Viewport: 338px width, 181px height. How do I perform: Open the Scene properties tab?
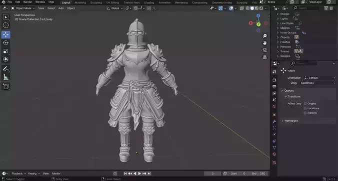(x=274, y=100)
